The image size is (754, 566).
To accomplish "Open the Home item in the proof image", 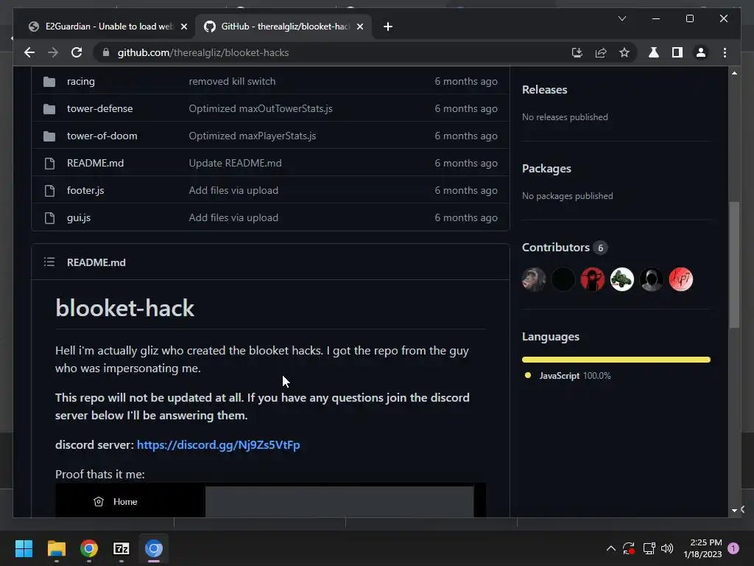I will tap(116, 501).
